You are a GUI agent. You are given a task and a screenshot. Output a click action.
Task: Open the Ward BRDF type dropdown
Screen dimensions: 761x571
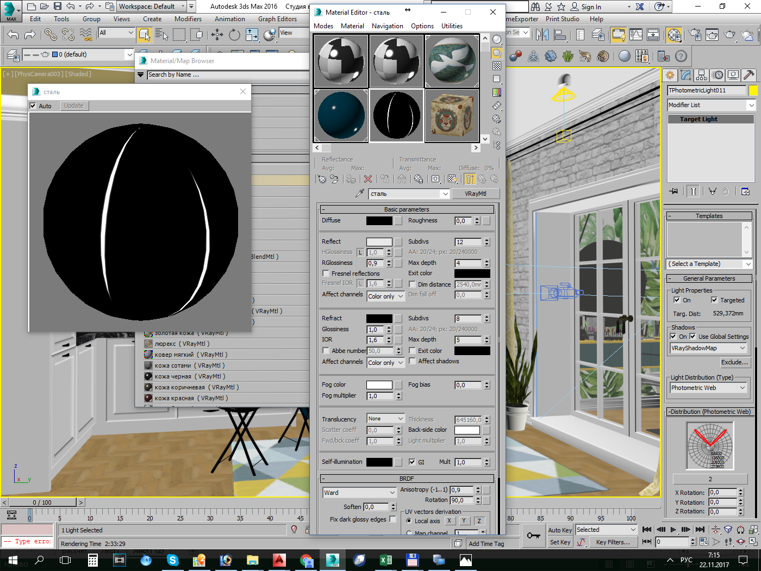(x=359, y=493)
